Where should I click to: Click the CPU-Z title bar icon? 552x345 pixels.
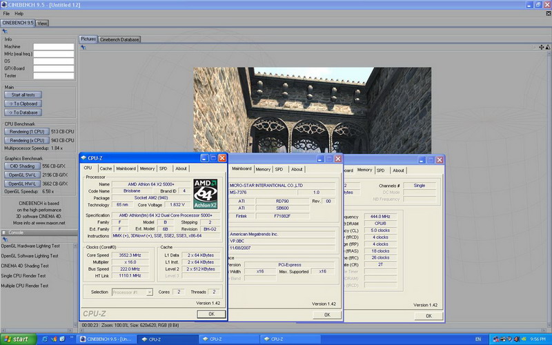tap(83, 158)
